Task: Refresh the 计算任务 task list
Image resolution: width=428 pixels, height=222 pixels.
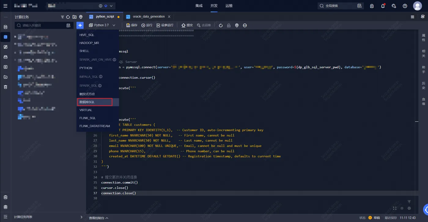Action: (x=68, y=17)
